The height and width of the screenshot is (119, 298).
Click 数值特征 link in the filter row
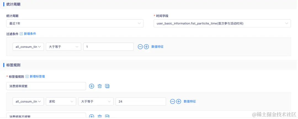point(157,47)
